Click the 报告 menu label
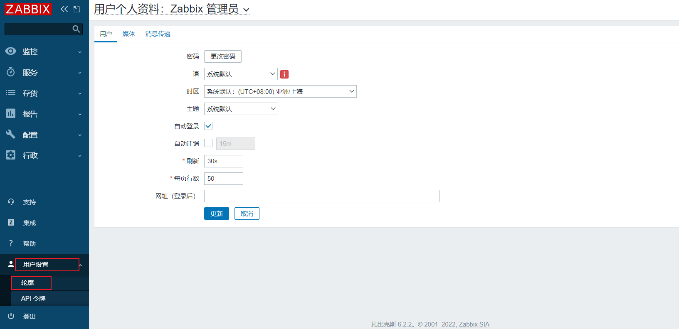The width and height of the screenshot is (679, 329). click(x=30, y=114)
